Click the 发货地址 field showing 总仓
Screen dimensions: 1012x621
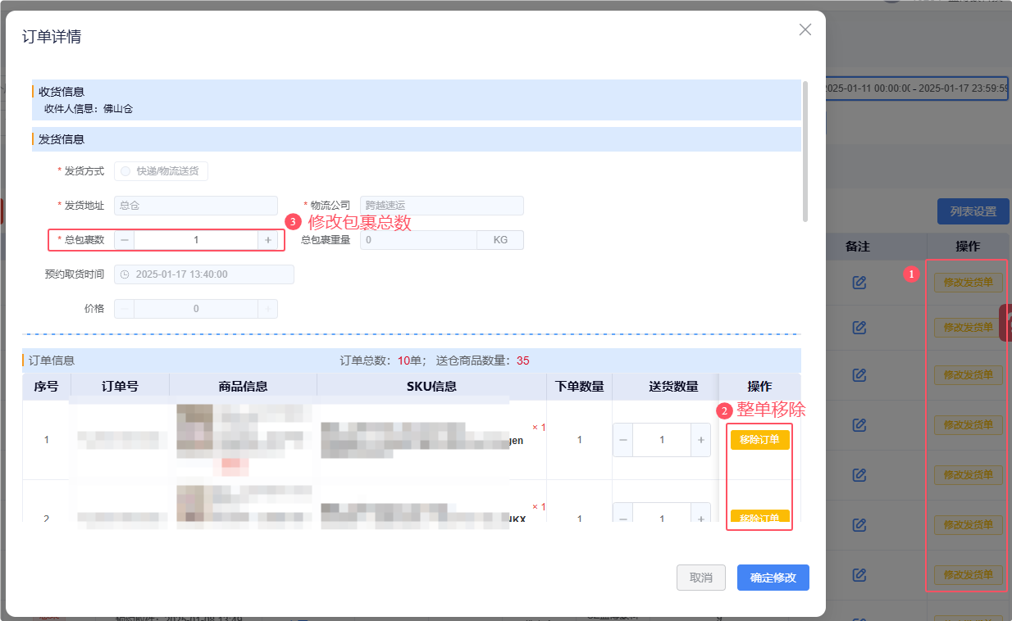(x=196, y=206)
